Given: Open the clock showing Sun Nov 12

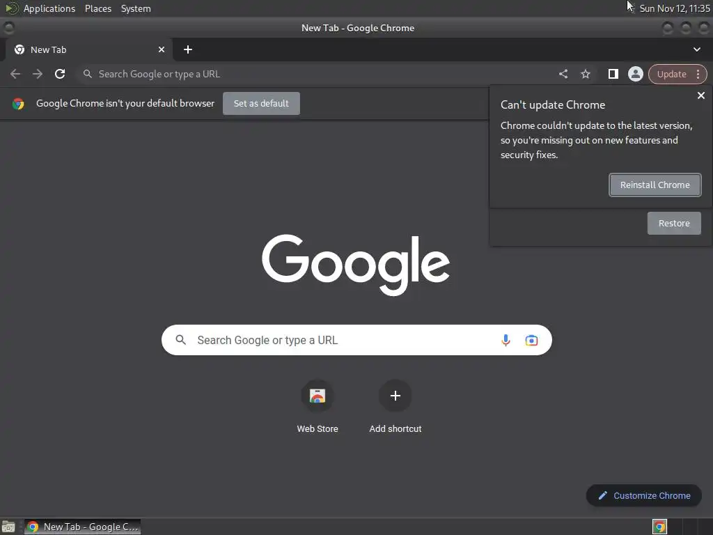Looking at the screenshot, I should tap(674, 8).
